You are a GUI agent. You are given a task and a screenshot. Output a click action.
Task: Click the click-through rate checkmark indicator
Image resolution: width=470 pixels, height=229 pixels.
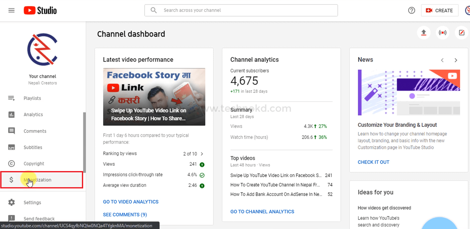[x=202, y=175]
